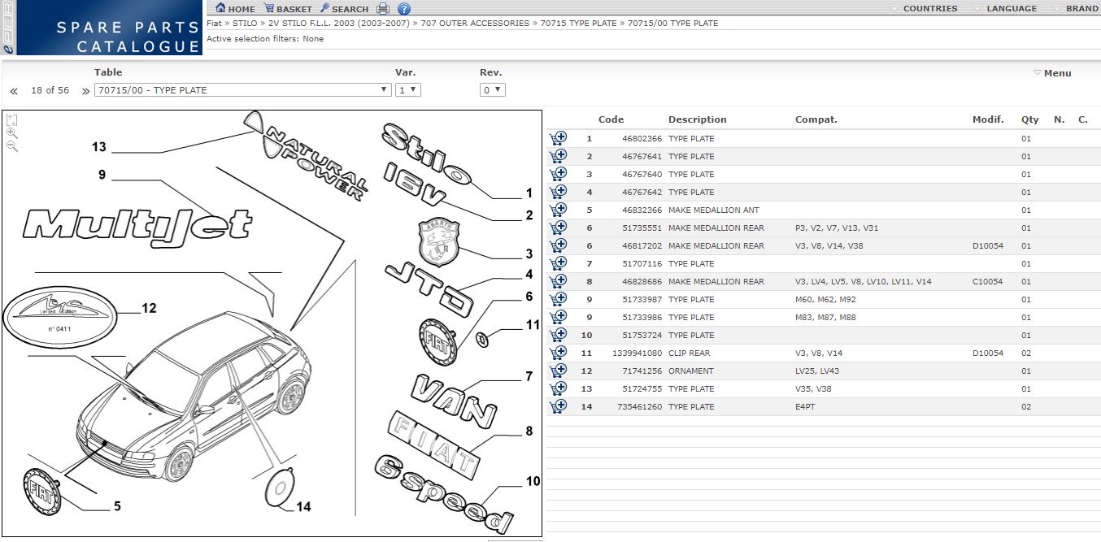Click the print icon in top toolbar
Screen dimensions: 1101x542
pyautogui.click(x=383, y=9)
